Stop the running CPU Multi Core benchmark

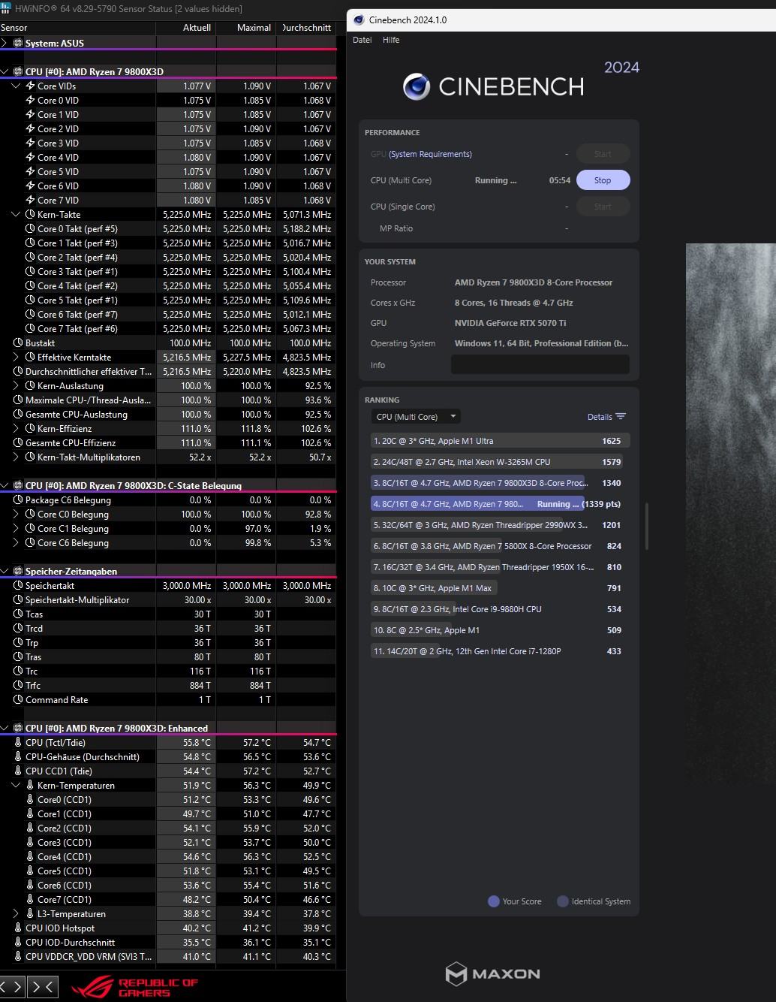click(603, 180)
